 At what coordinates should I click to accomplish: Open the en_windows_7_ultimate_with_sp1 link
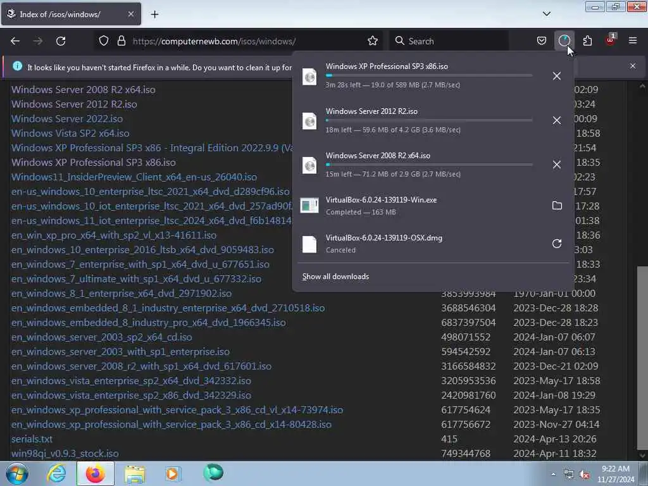coord(136,279)
